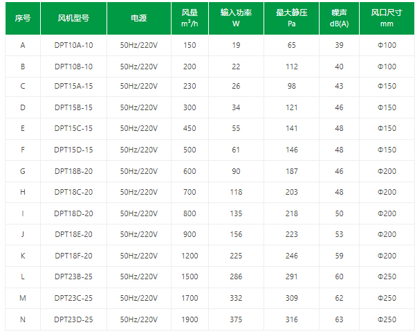Click the 噪声 dB(A) header cell
Image resolution: width=415 pixels, height=334 pixels.
(340, 19)
